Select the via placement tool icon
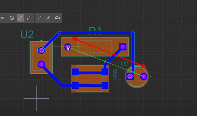Image resolution: width=197 pixels, height=116 pixels. point(12,18)
